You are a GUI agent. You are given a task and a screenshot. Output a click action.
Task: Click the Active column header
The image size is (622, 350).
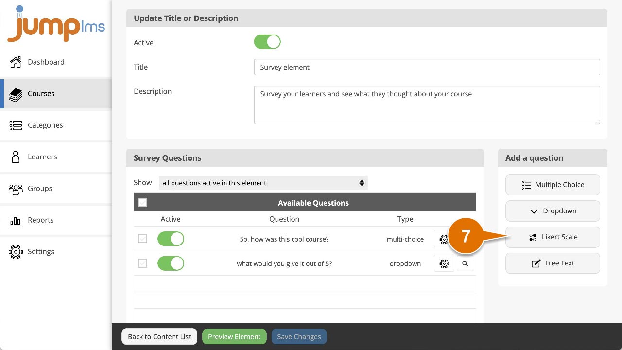tap(171, 219)
